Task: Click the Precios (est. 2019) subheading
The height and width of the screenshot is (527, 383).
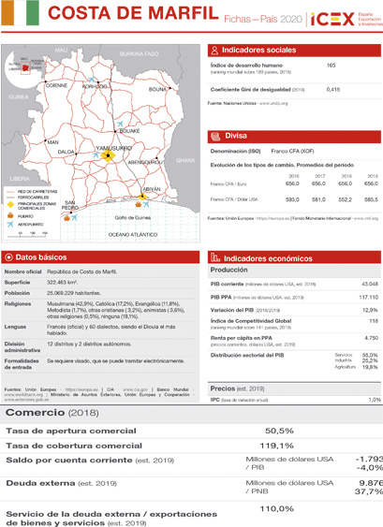Action: (238, 388)
